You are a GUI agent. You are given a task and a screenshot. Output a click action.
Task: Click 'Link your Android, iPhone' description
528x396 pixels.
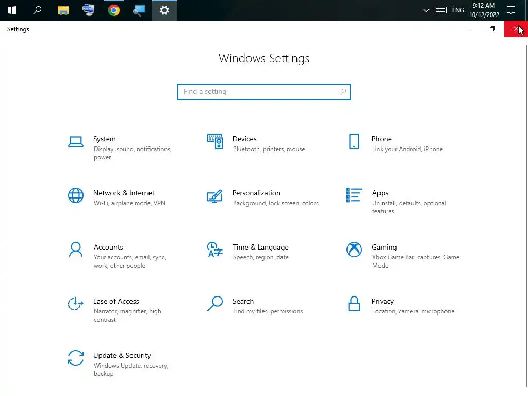click(407, 149)
